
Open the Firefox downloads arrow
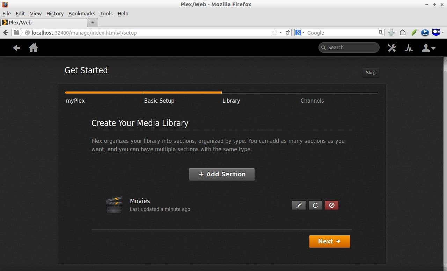coord(391,32)
